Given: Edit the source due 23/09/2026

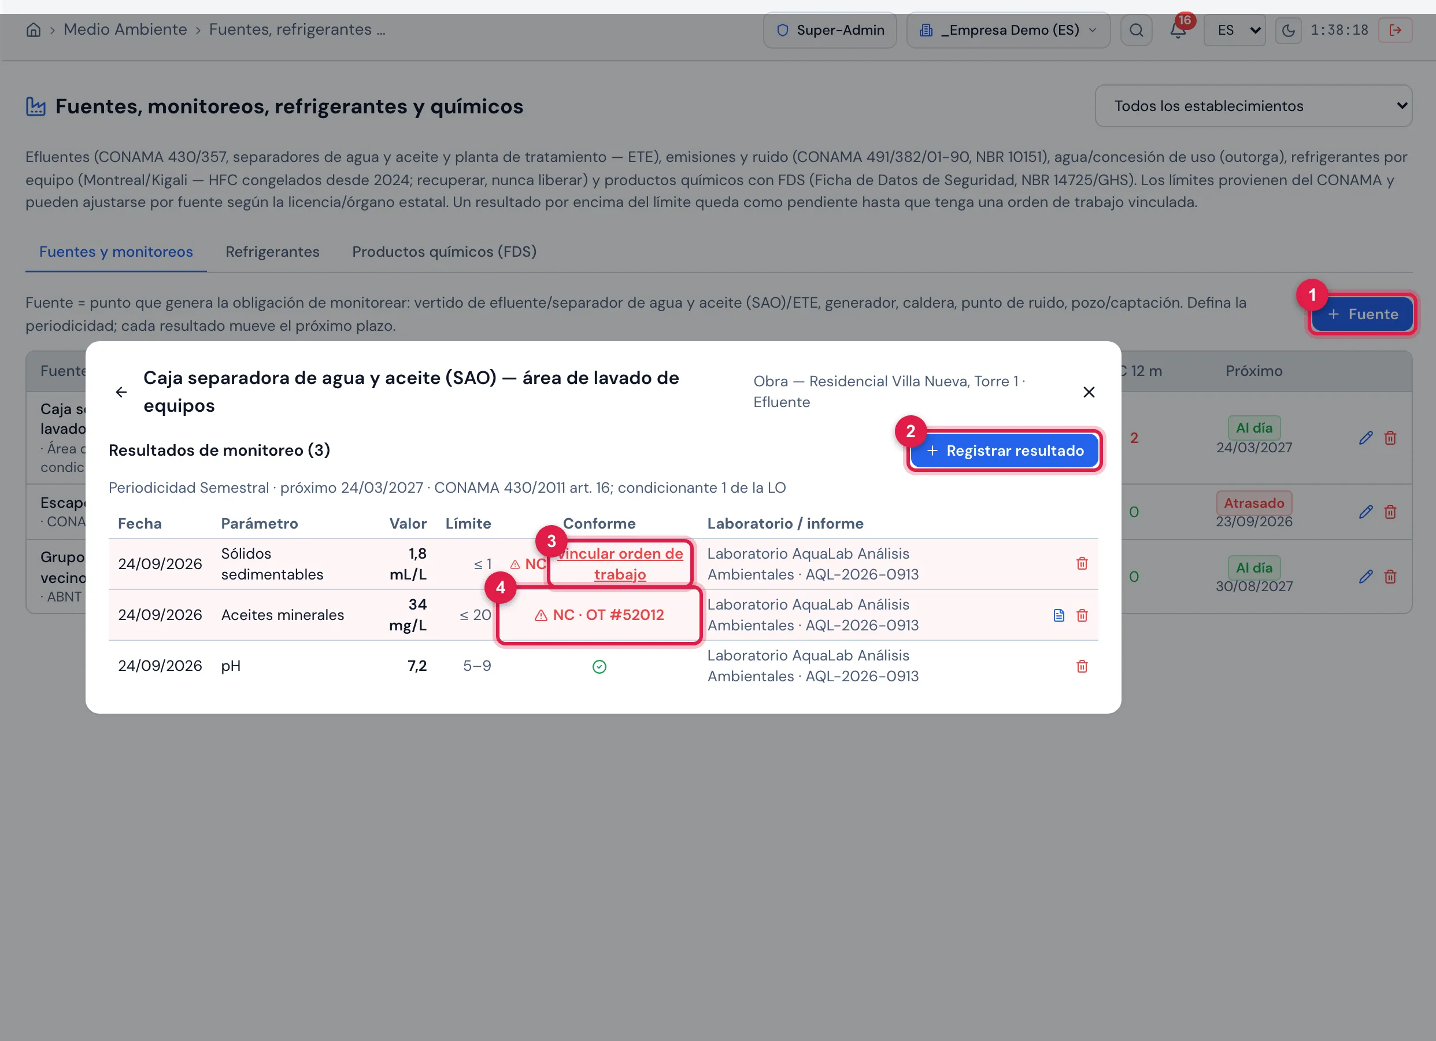Looking at the screenshot, I should coord(1365,511).
